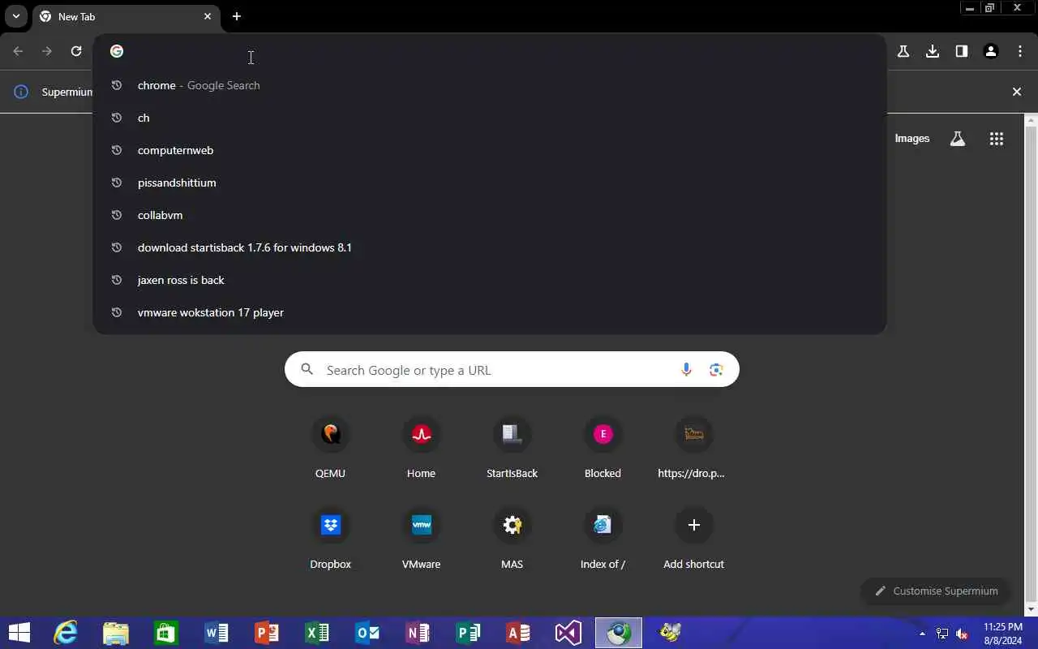
Task: Open a new tab with plus button
Action: click(237, 16)
